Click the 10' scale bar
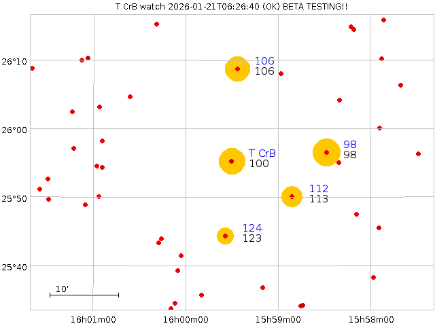Image resolution: width=435 pixels, height=326 pixels. click(x=84, y=294)
